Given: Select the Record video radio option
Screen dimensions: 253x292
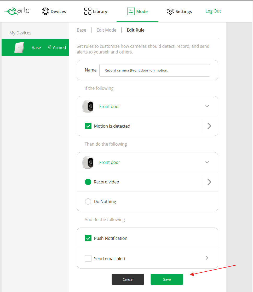Looking at the screenshot, I should [x=88, y=182].
